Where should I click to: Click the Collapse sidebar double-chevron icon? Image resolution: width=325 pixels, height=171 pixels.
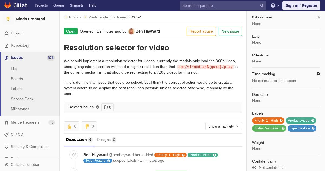coord(6,165)
